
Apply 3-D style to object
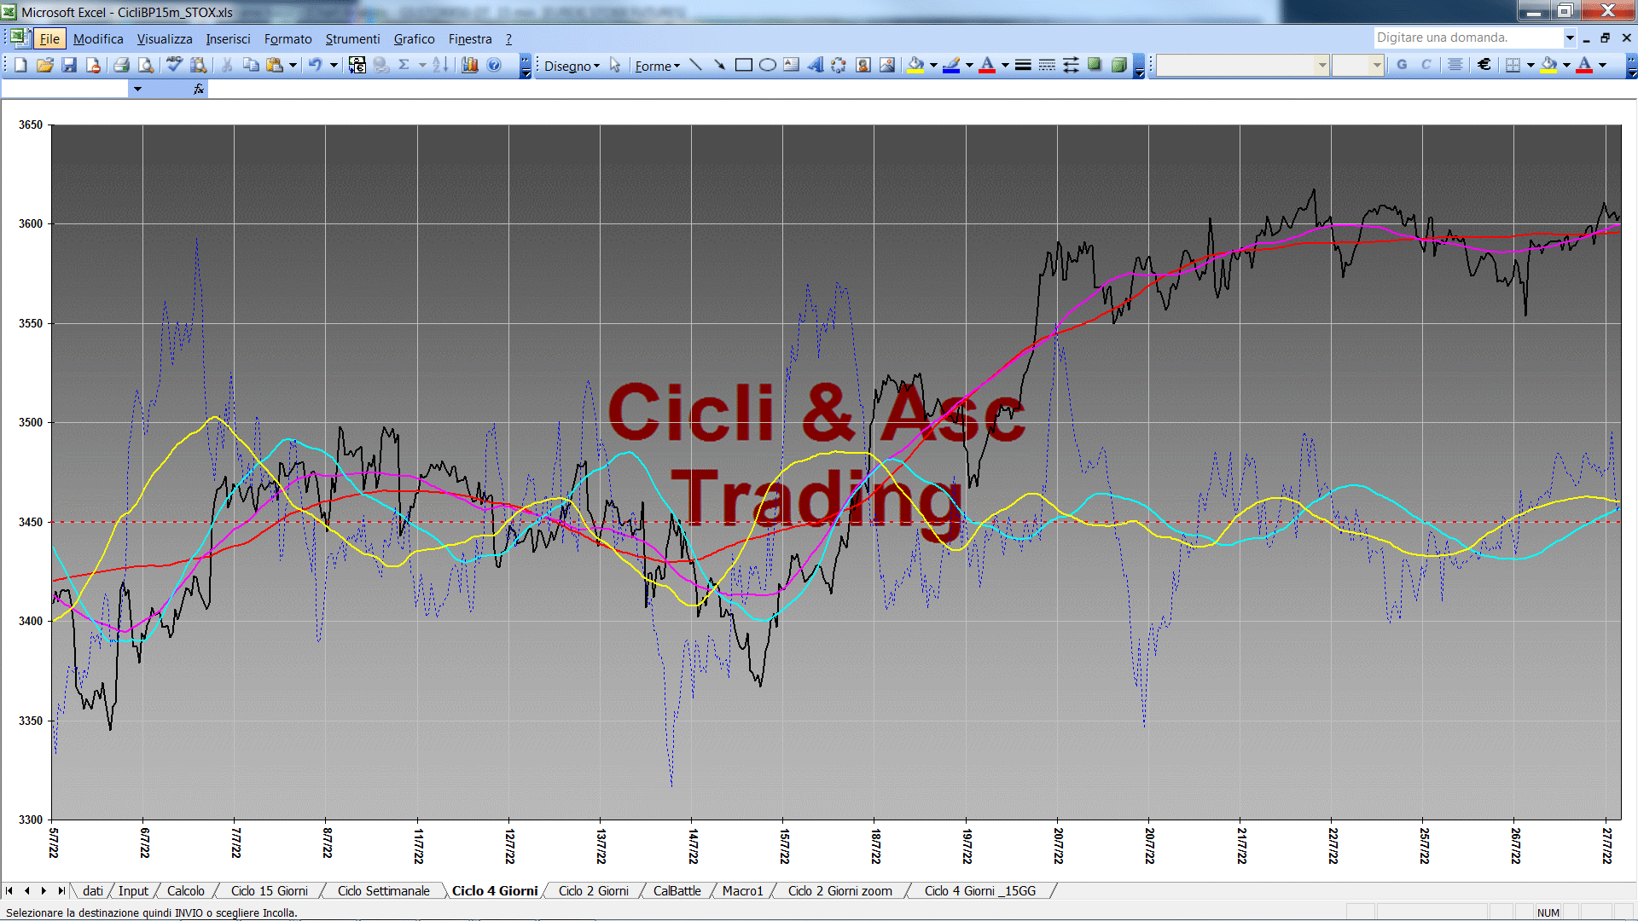tap(1118, 65)
